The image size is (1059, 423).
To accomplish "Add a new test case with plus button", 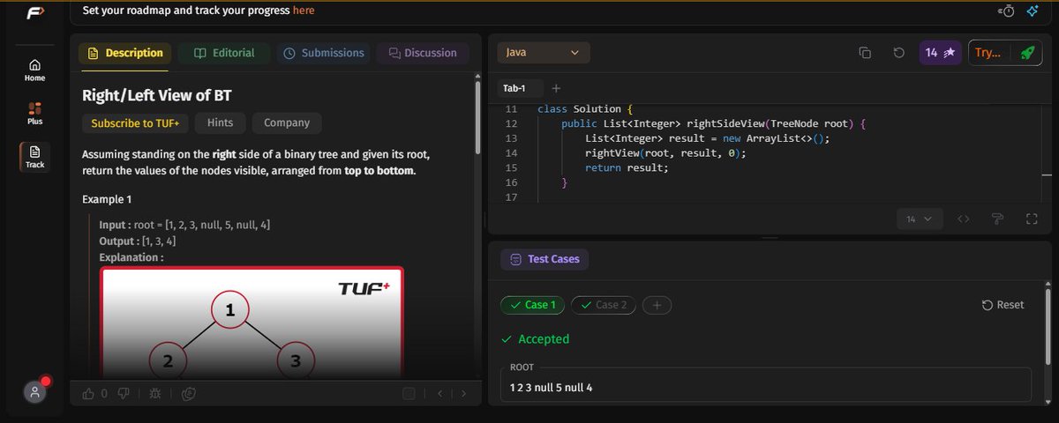I will coord(657,305).
